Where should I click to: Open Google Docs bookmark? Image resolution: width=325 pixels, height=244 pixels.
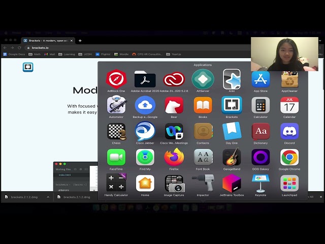click(14, 54)
